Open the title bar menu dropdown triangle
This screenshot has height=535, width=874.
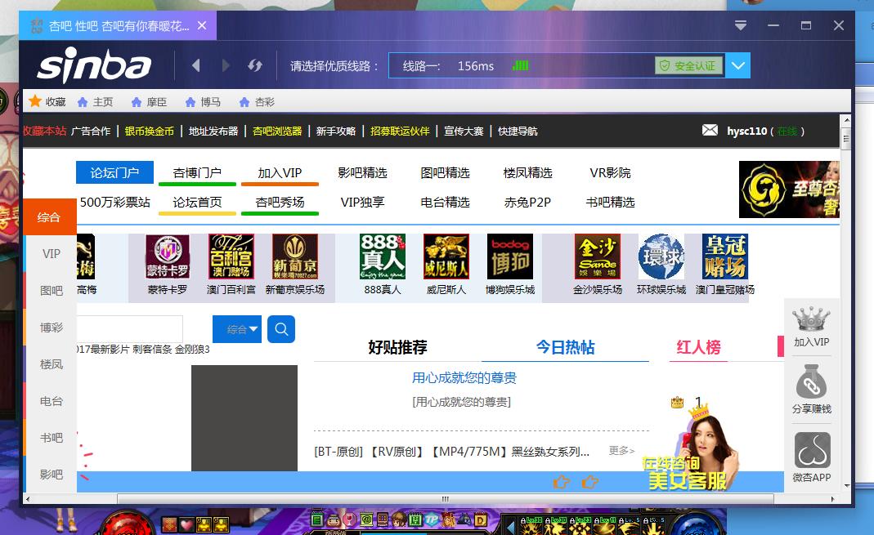[x=741, y=26]
